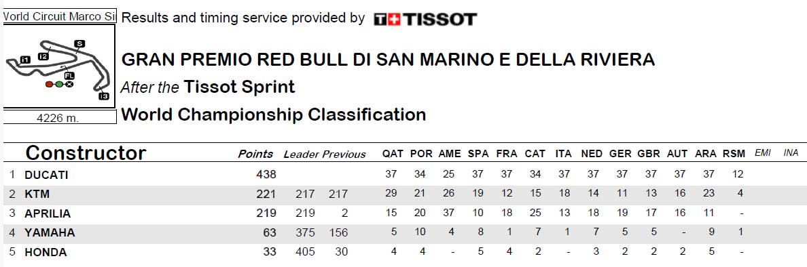Select the Constructor column header
Screen dimensions: 807x267
pos(86,153)
